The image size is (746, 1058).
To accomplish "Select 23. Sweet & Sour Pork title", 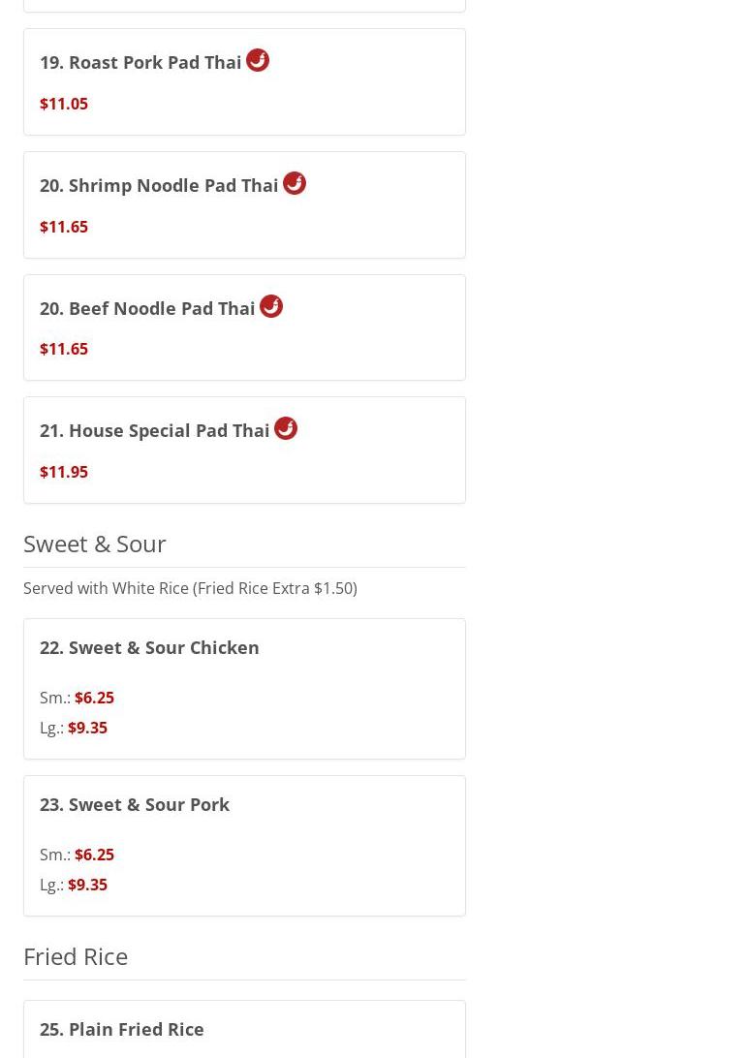I will pyautogui.click(x=135, y=804).
